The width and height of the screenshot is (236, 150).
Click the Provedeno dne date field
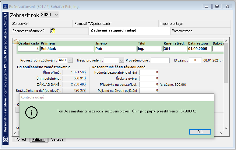pyautogui.click(x=160, y=60)
